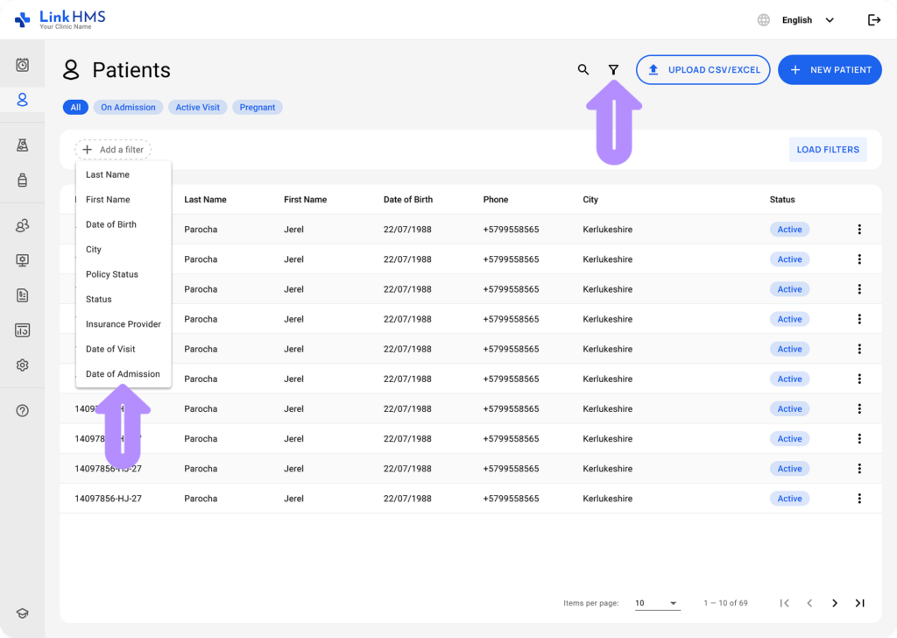The image size is (897, 638).
Task: Open the monitor screen sidebar icon
Action: [x=22, y=260]
